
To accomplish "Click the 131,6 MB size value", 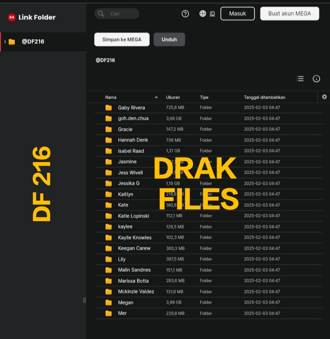I will 175,292.
